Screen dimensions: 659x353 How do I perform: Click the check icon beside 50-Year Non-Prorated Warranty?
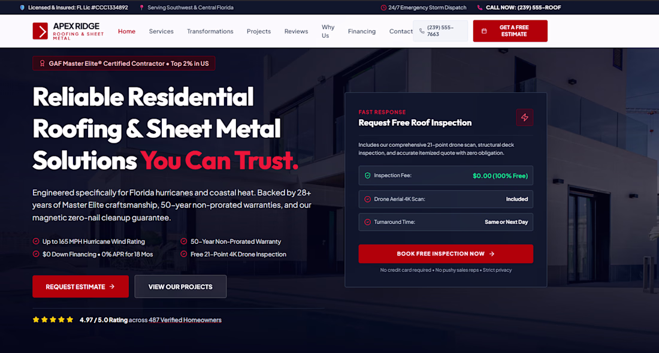tap(184, 241)
